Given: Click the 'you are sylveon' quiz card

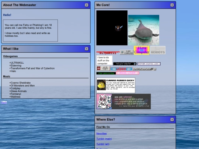Looking at the screenshot, I should 123,102.
